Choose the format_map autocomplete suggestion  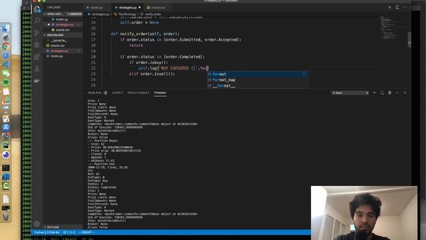[258, 80]
